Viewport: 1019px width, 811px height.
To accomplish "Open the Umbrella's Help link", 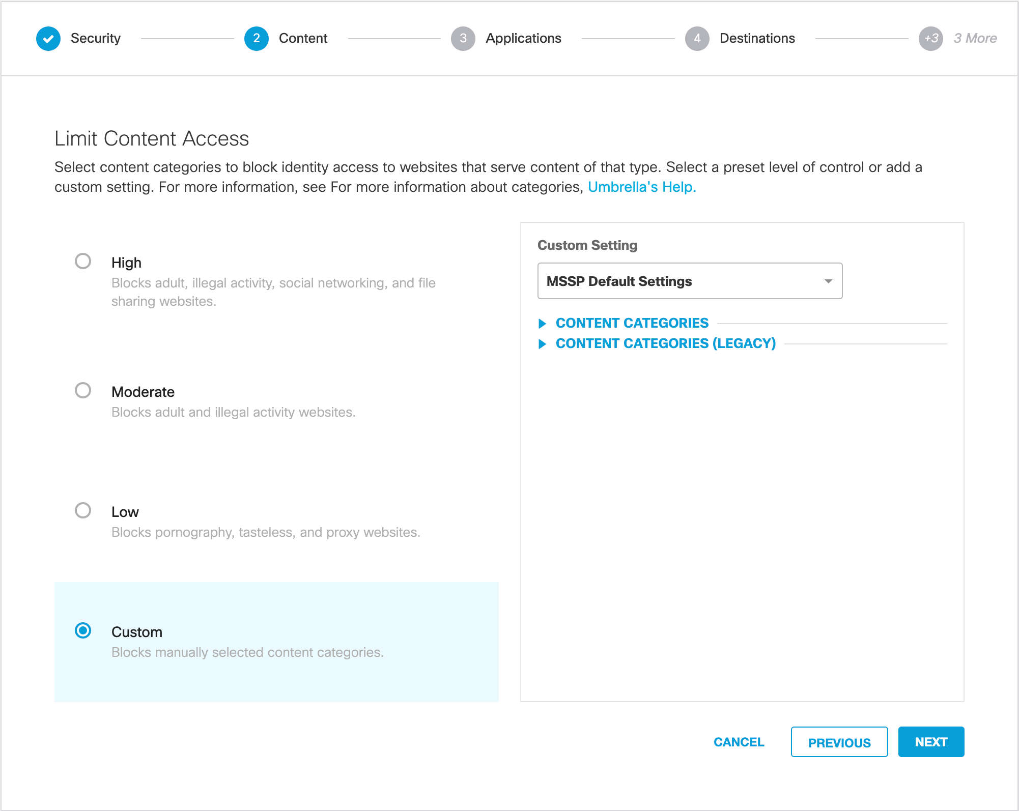I will point(642,187).
